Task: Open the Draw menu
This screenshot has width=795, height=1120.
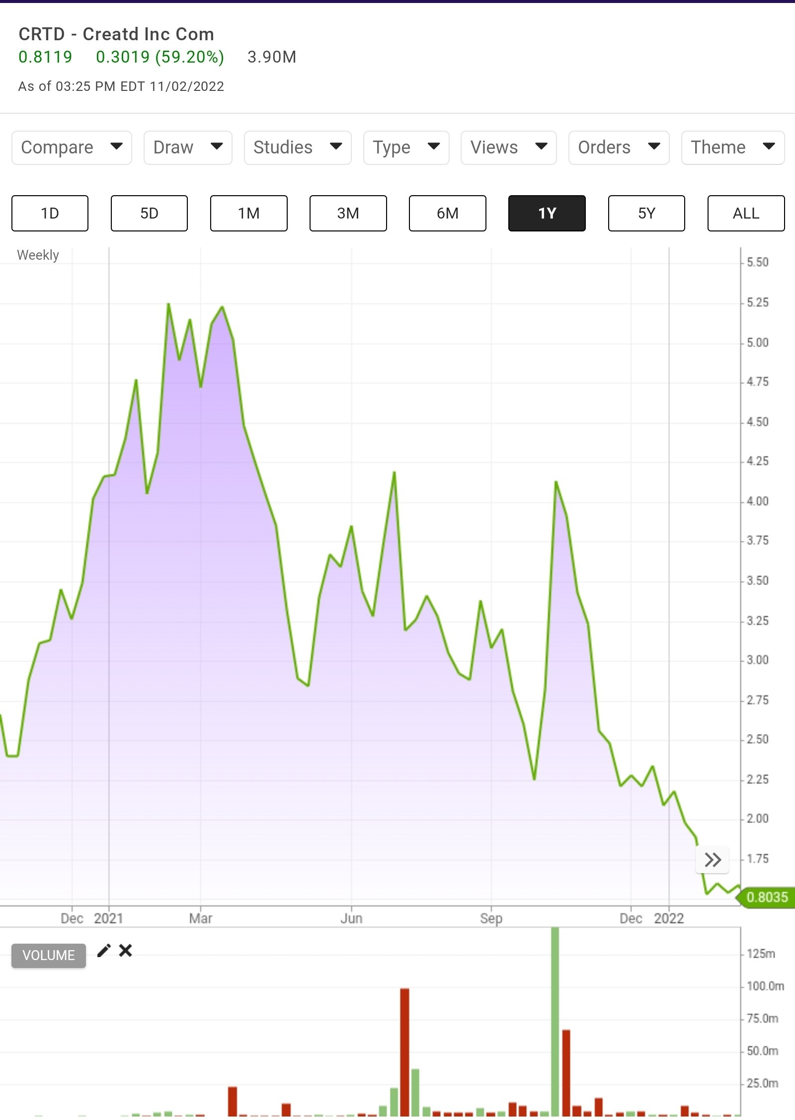Action: click(187, 148)
